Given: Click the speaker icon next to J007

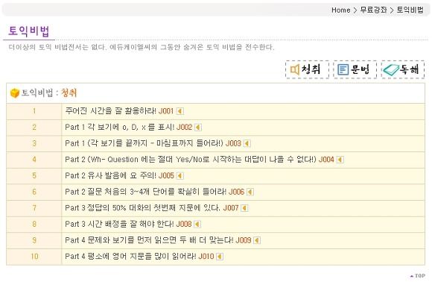Looking at the screenshot, I should (244, 208).
